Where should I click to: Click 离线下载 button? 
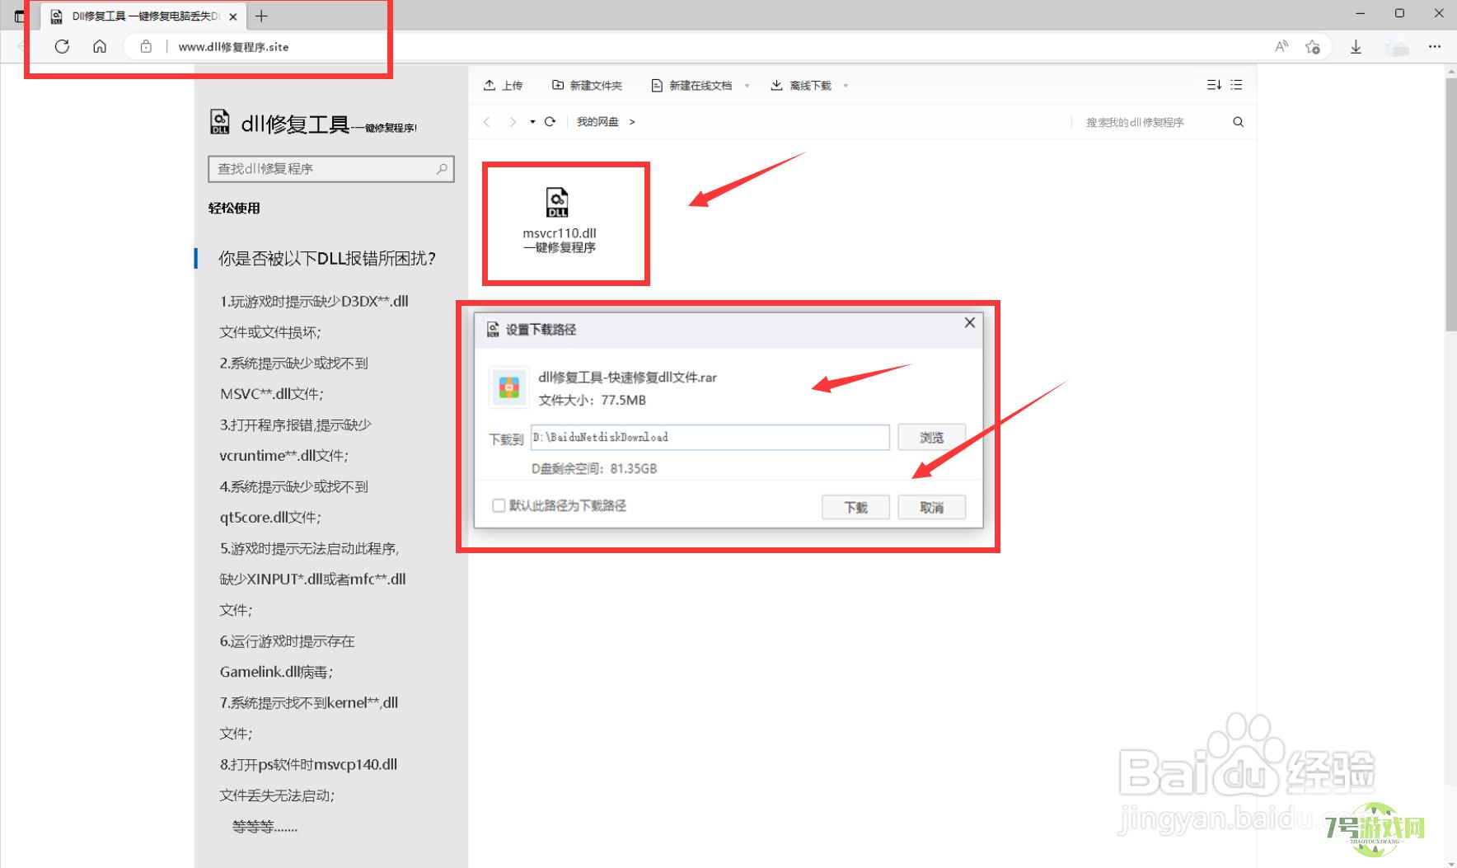tap(801, 85)
